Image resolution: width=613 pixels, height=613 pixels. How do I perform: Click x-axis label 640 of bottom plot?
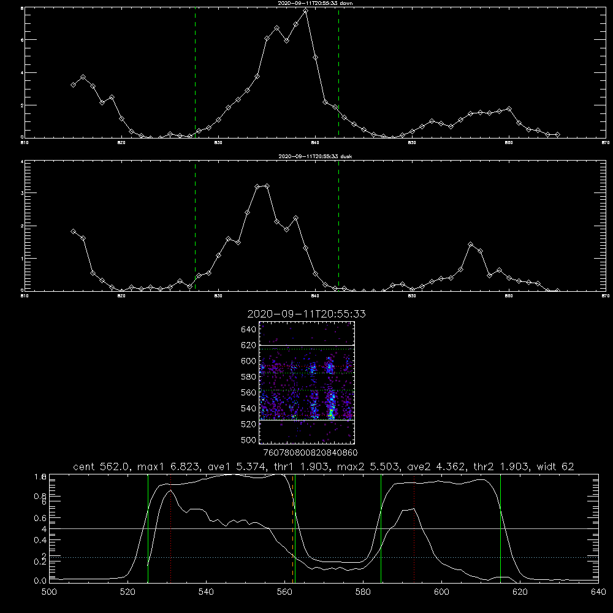(598, 592)
